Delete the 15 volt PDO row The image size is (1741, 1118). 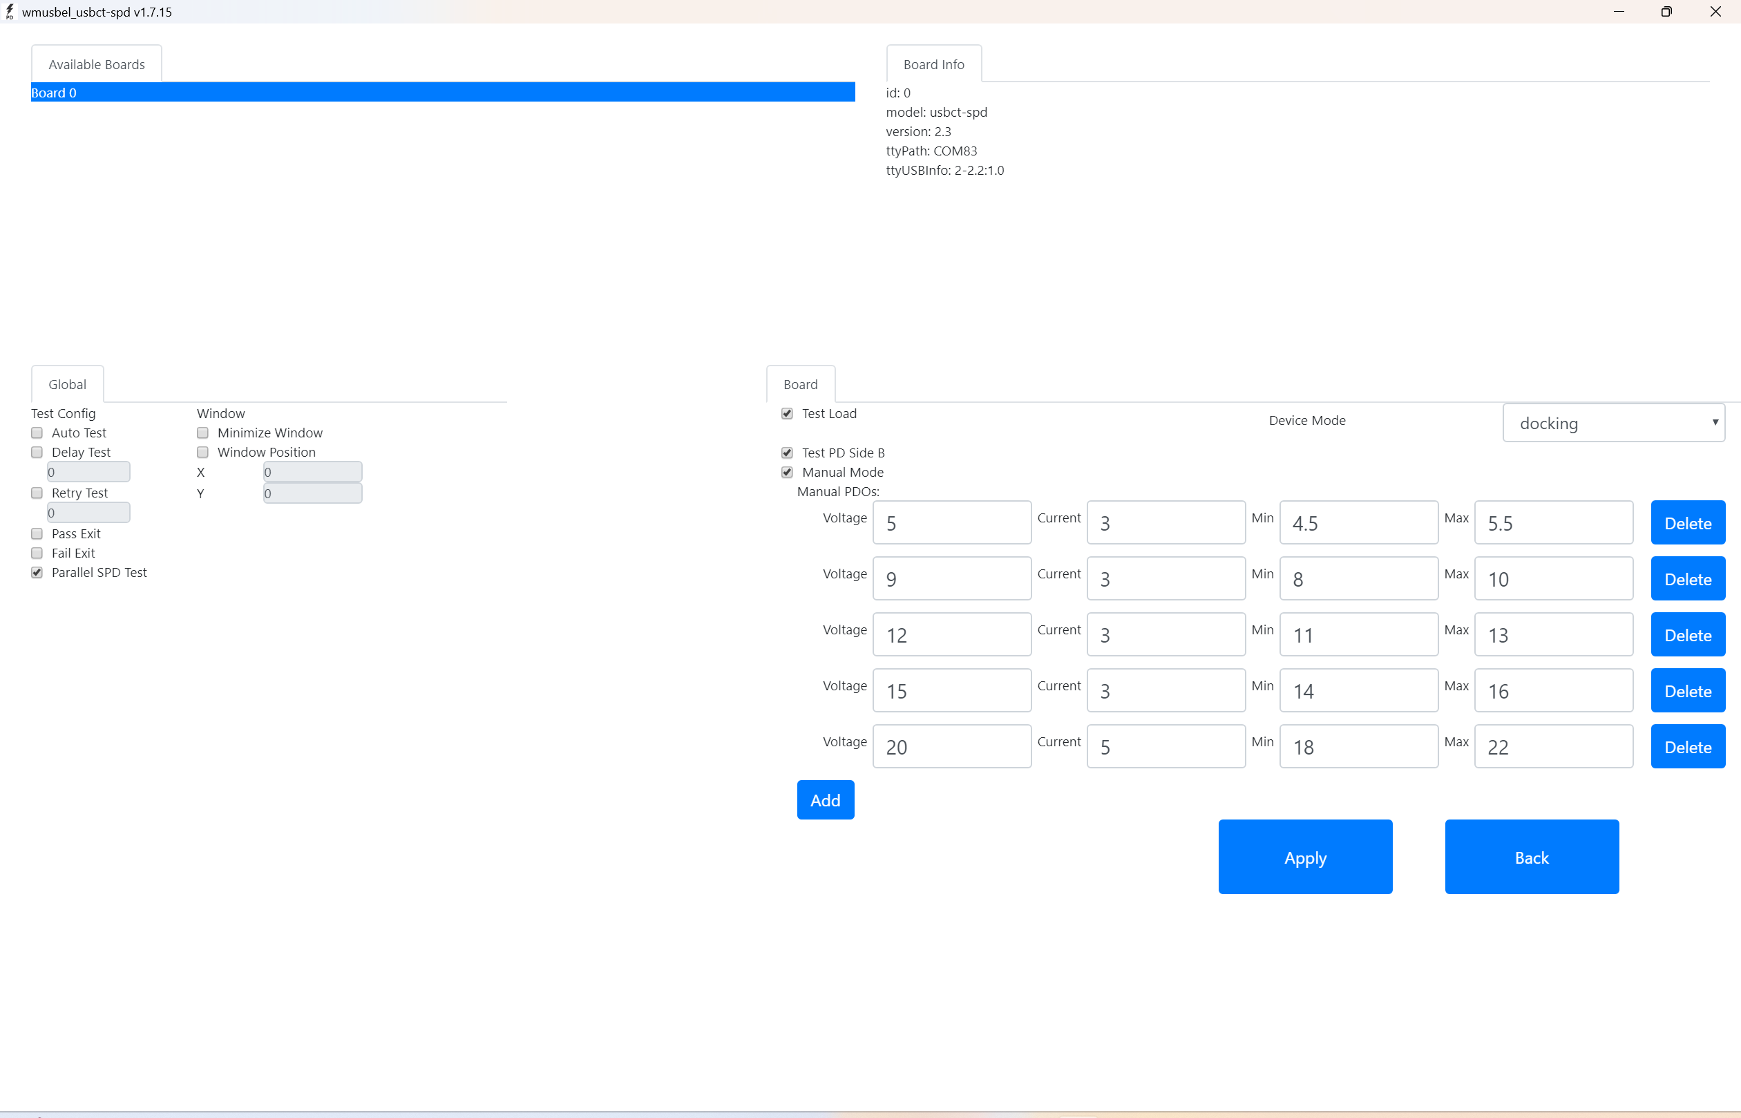1687,690
